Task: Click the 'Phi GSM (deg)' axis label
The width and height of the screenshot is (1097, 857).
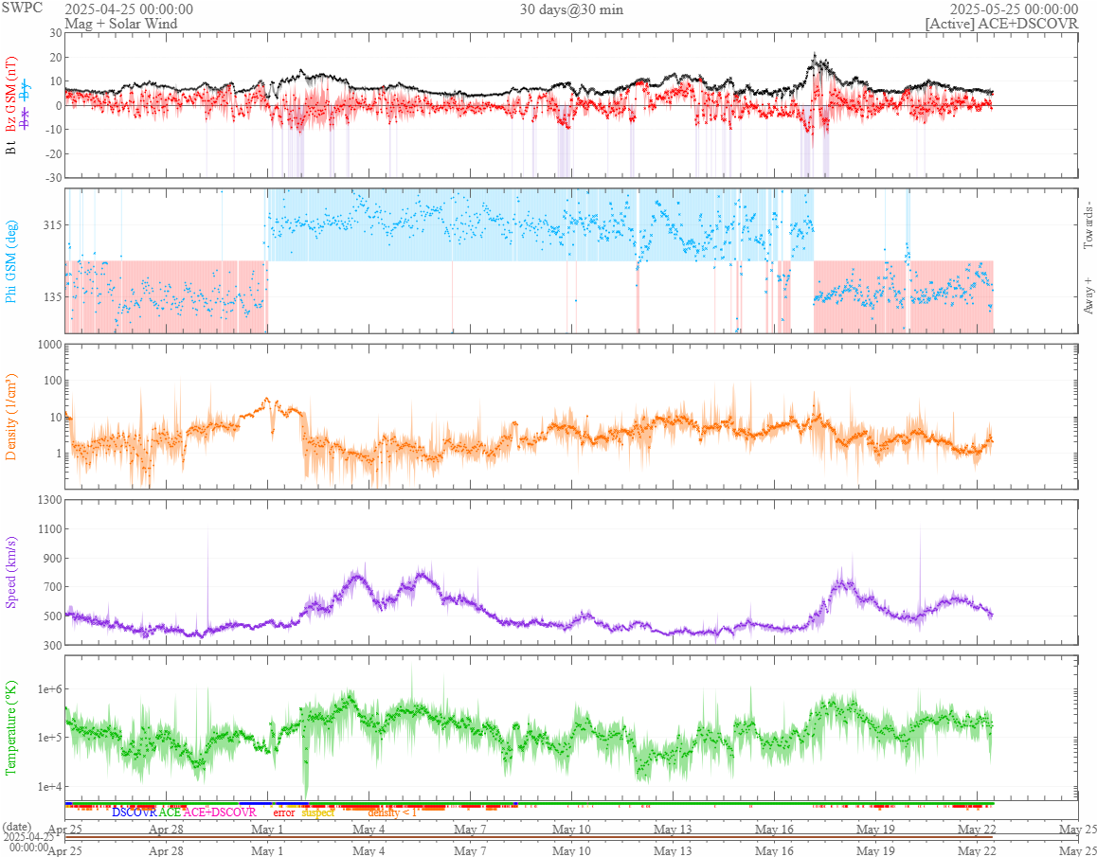Action: click(11, 261)
